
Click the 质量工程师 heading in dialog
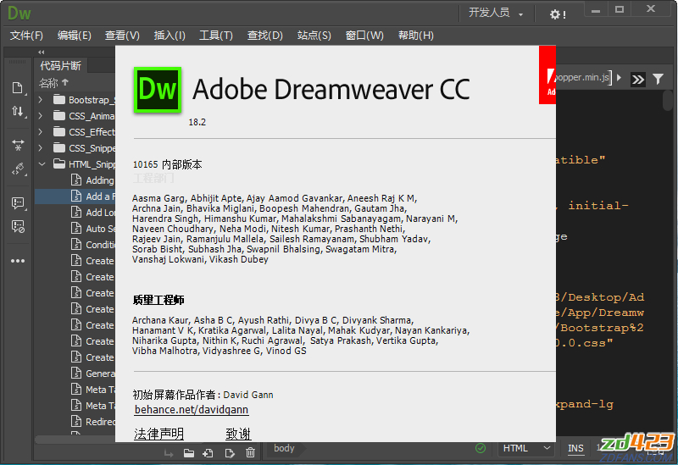(x=158, y=300)
